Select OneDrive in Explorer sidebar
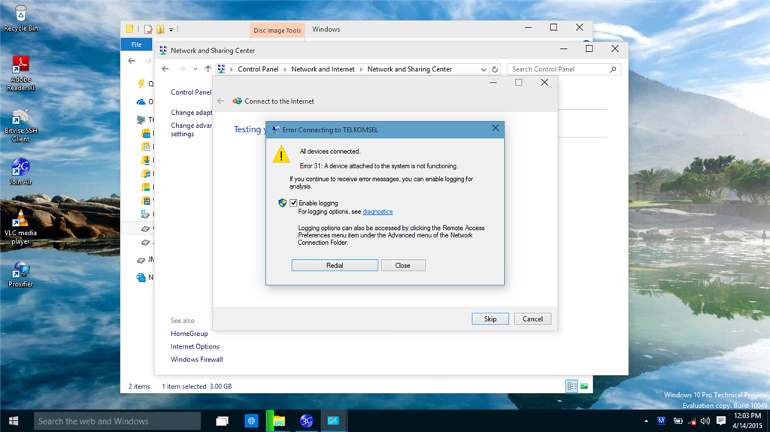Image resolution: width=770 pixels, height=432 pixels. [145, 101]
